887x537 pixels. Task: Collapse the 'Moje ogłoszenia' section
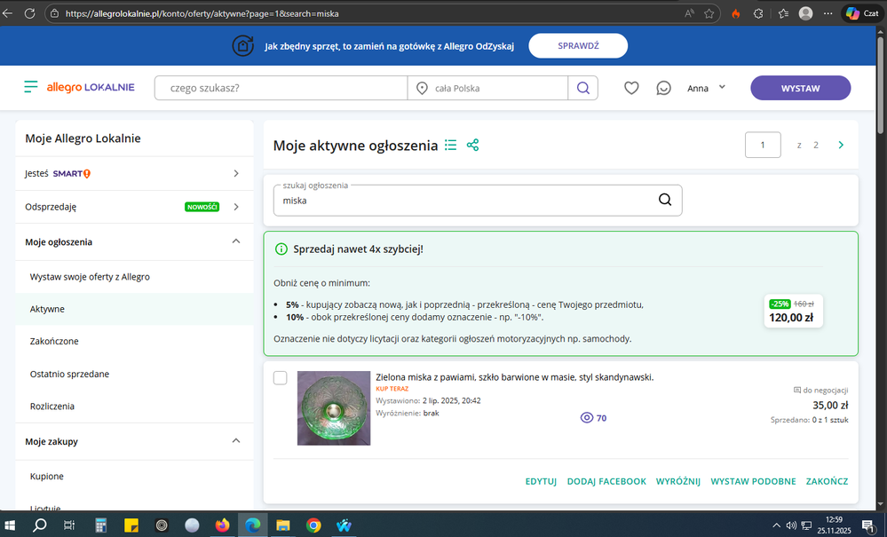tap(235, 241)
